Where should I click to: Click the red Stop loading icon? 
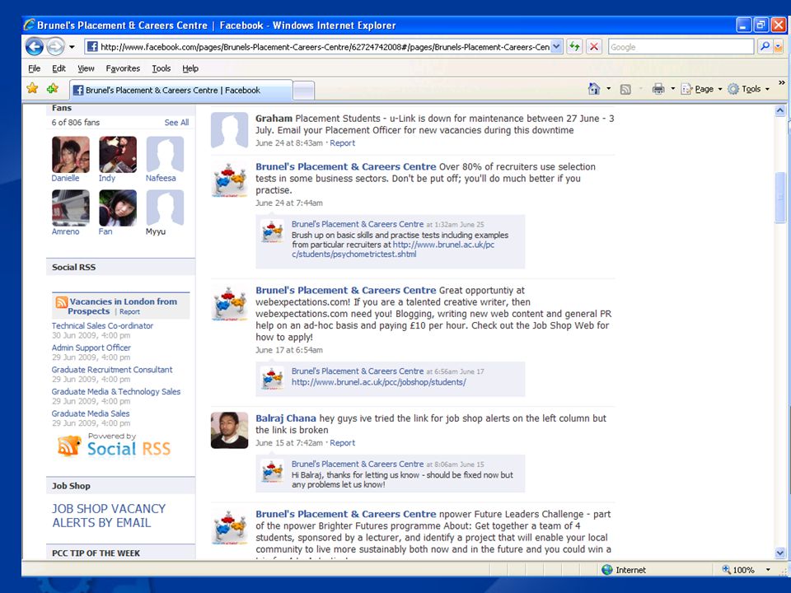tap(594, 47)
